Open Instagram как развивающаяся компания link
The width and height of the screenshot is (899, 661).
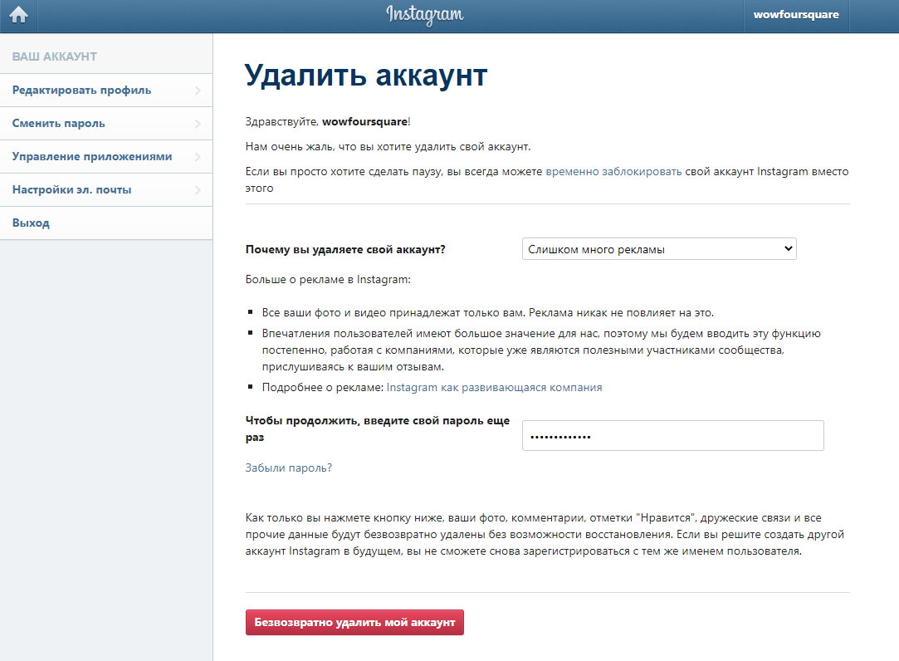tap(494, 387)
